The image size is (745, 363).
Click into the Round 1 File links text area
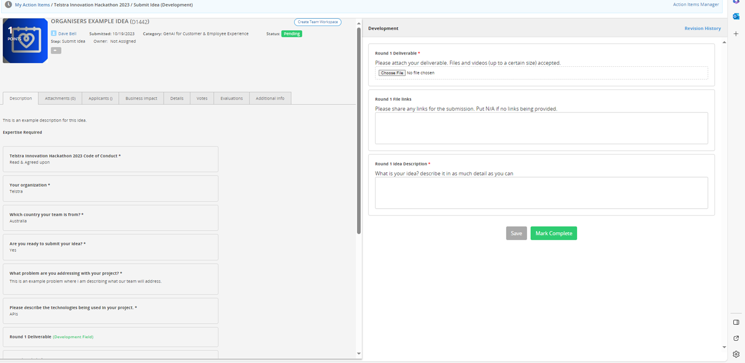[x=541, y=128]
